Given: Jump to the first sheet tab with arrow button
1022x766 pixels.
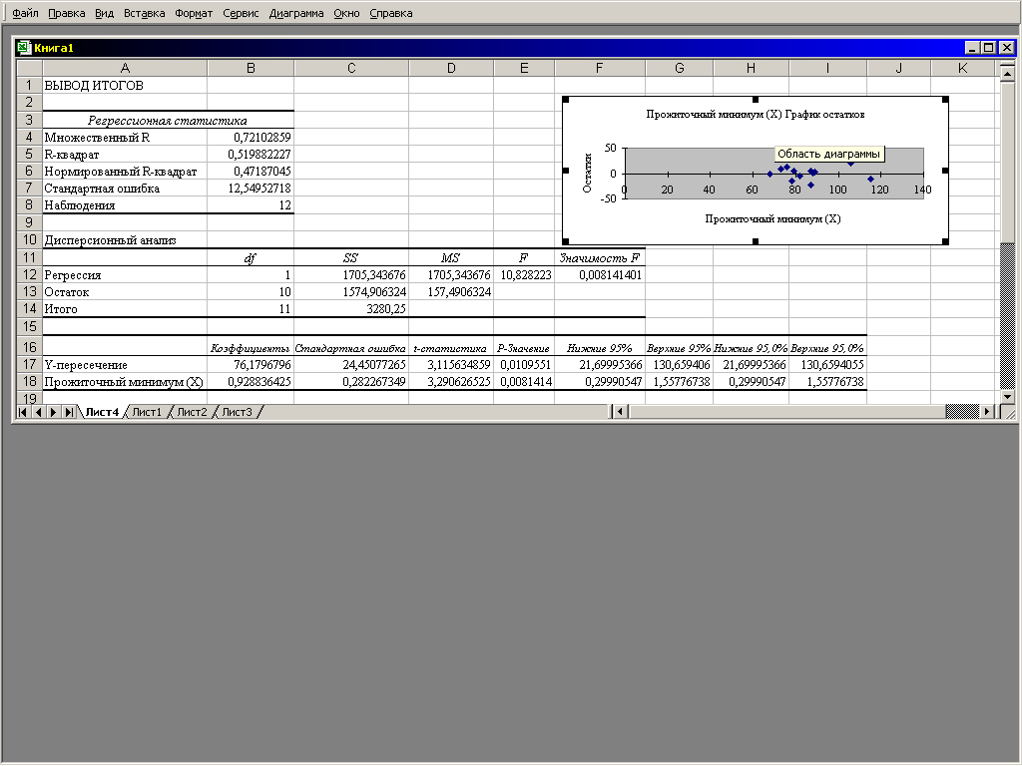Looking at the screenshot, I should tap(23, 412).
